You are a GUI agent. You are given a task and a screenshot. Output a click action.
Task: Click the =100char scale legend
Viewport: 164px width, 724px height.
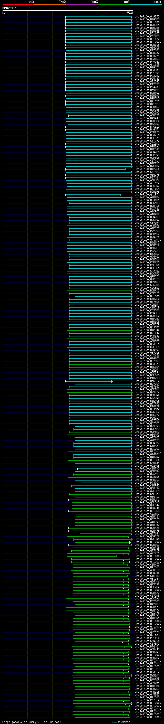click(x=122, y=722)
